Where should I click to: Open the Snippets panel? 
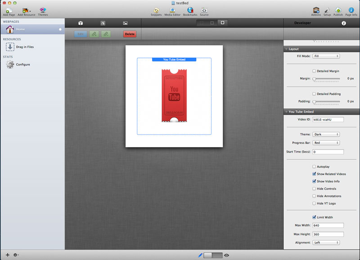(156, 10)
